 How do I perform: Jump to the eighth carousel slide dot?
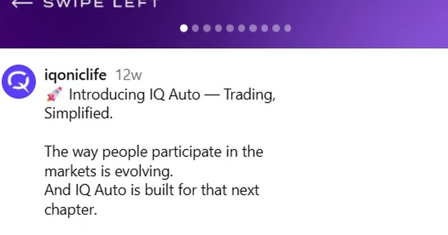[264, 29]
